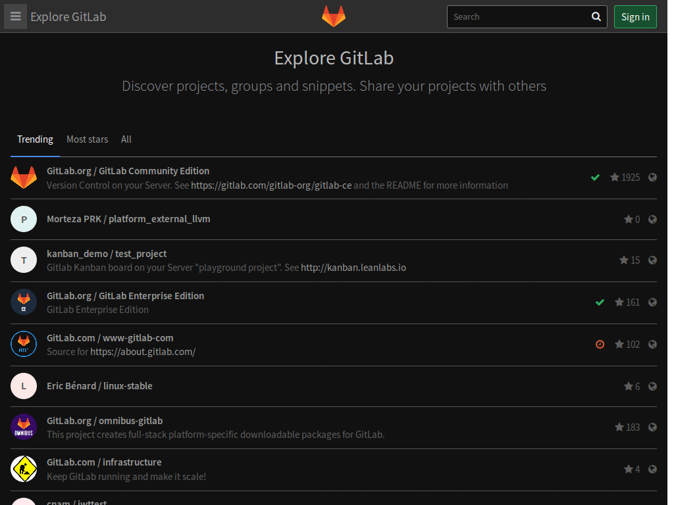The width and height of the screenshot is (674, 505).
Task: Open the hamburger navigation menu
Action: point(14,16)
